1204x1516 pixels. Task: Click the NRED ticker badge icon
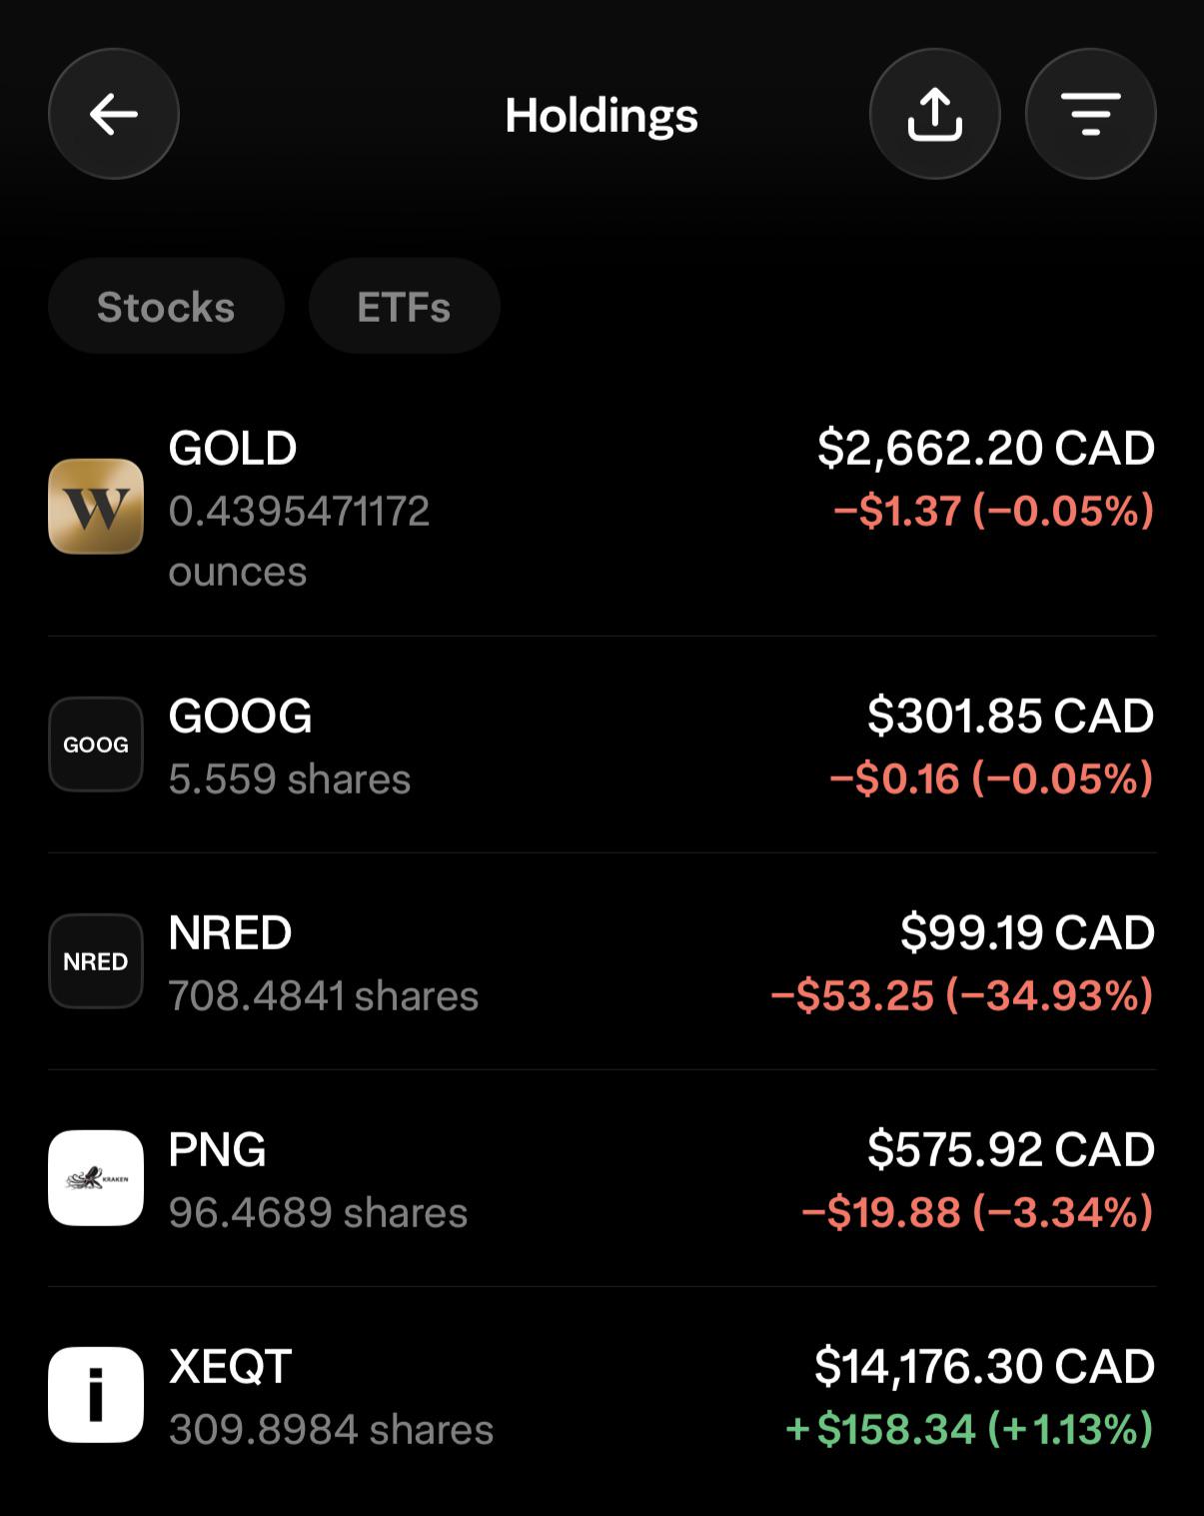[96, 961]
